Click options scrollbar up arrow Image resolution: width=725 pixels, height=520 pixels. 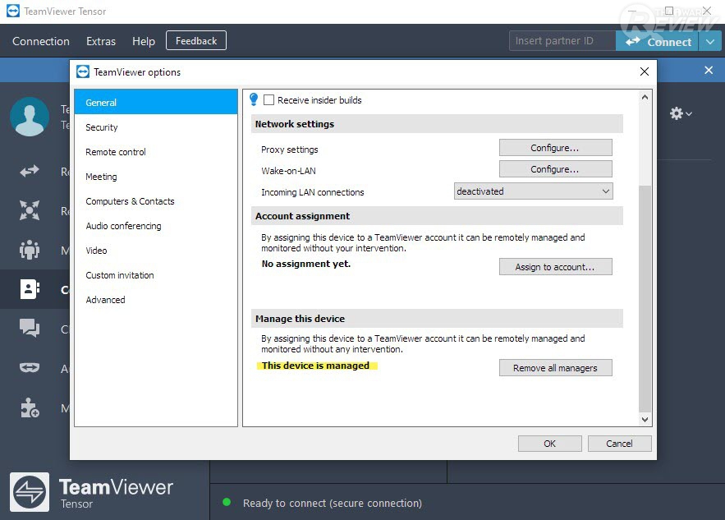coord(645,97)
